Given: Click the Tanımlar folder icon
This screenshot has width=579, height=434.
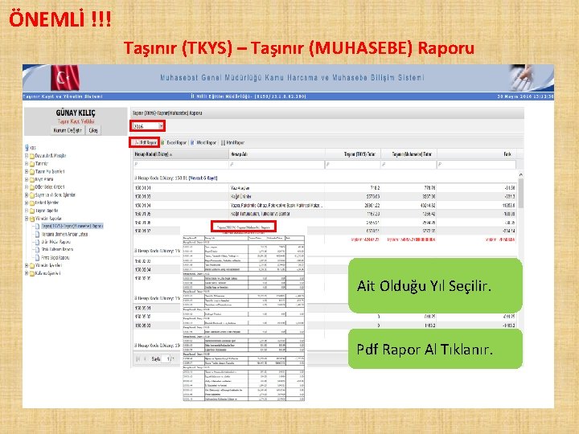Looking at the screenshot, I should 32,163.
